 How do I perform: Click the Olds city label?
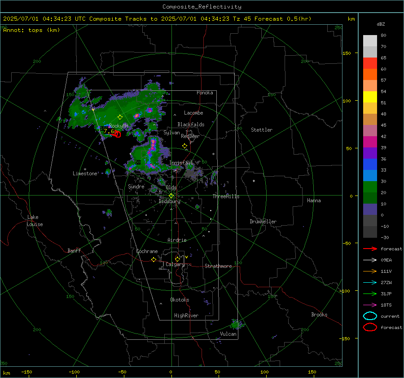pyautogui.click(x=171, y=187)
